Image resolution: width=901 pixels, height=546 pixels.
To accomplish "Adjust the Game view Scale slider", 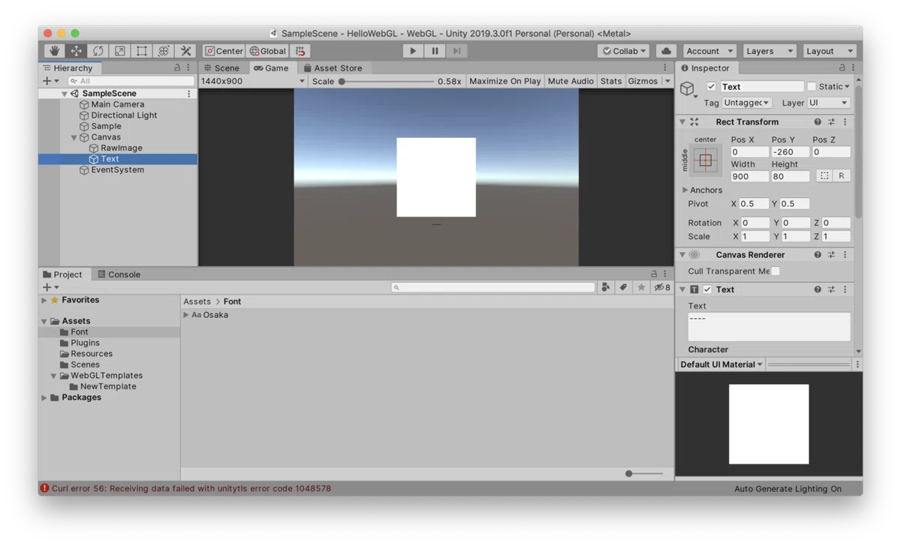I will pos(387,81).
